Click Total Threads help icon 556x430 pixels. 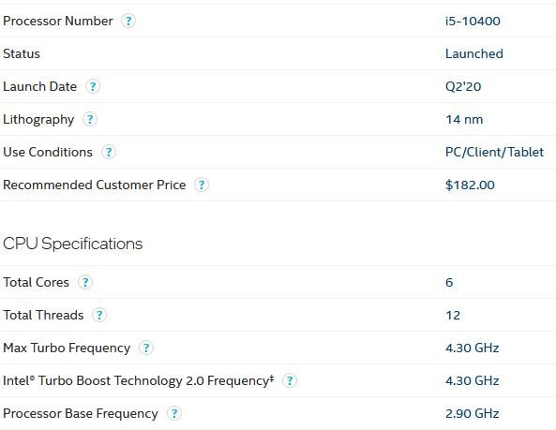[99, 315]
